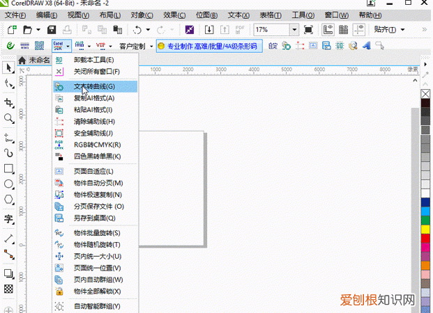Screen dimensions: 433x313
Task: Click the barcode plugin icon
Action: (x=24, y=45)
